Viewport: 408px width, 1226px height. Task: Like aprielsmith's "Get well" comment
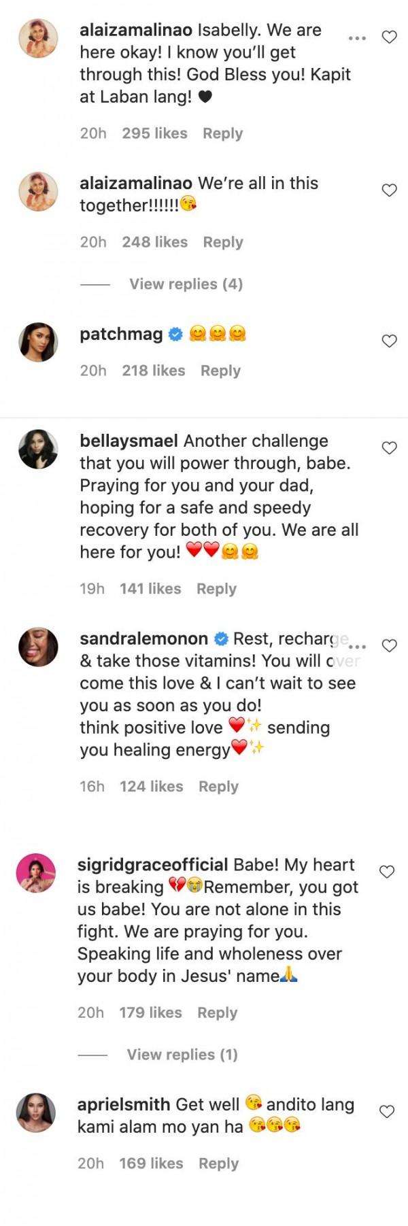[x=387, y=1112]
